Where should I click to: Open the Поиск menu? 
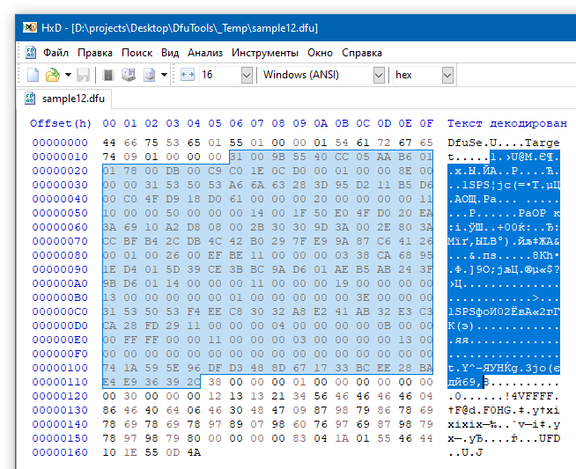137,53
